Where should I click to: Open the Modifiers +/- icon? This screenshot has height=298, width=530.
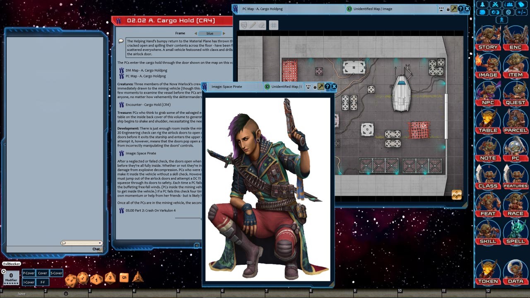(520, 12)
